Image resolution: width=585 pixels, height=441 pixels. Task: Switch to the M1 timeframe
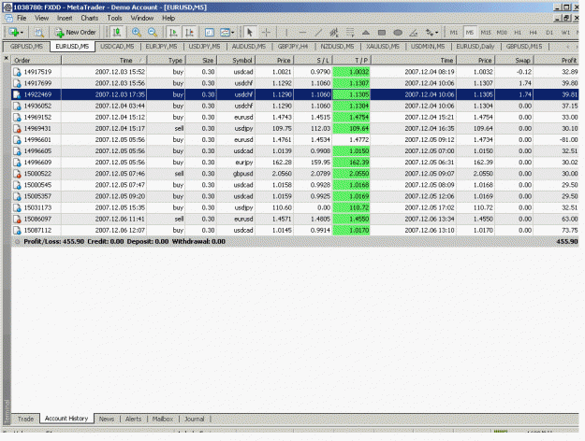click(x=454, y=33)
